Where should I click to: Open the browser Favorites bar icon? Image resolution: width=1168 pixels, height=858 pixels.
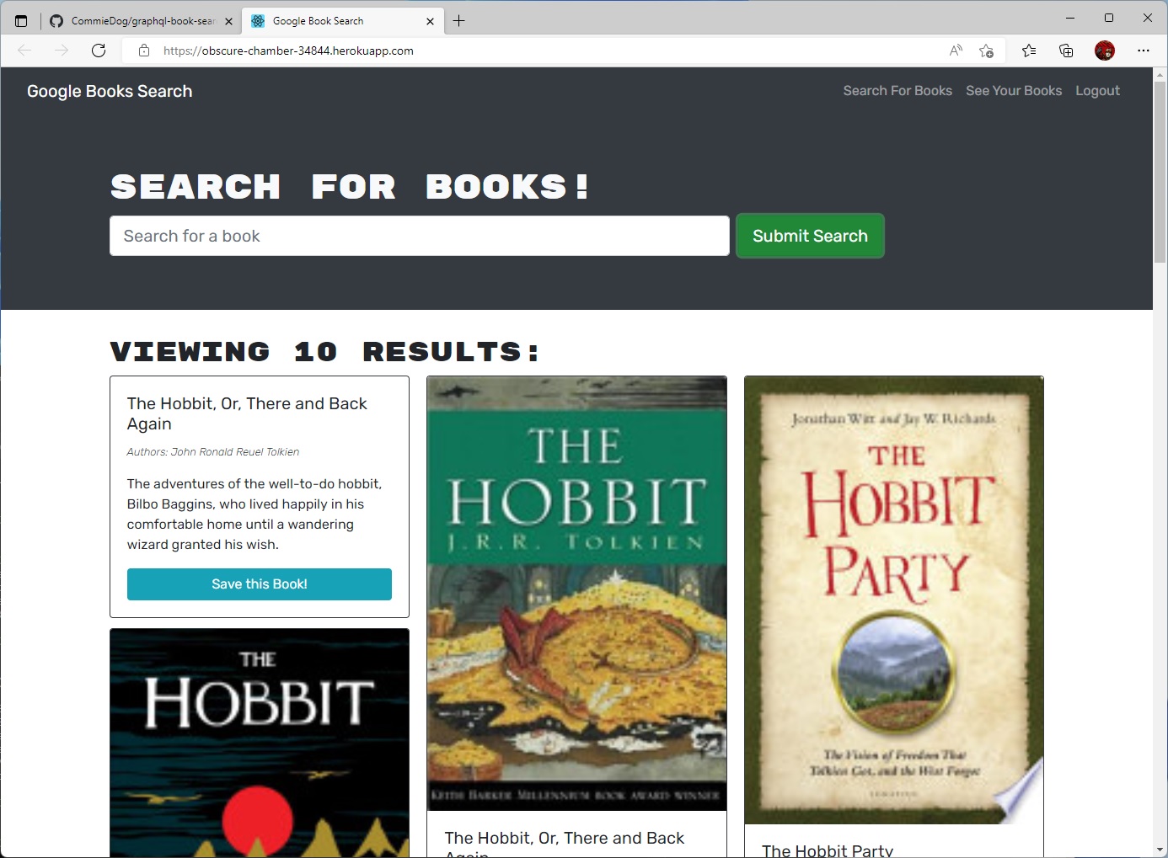click(1028, 51)
